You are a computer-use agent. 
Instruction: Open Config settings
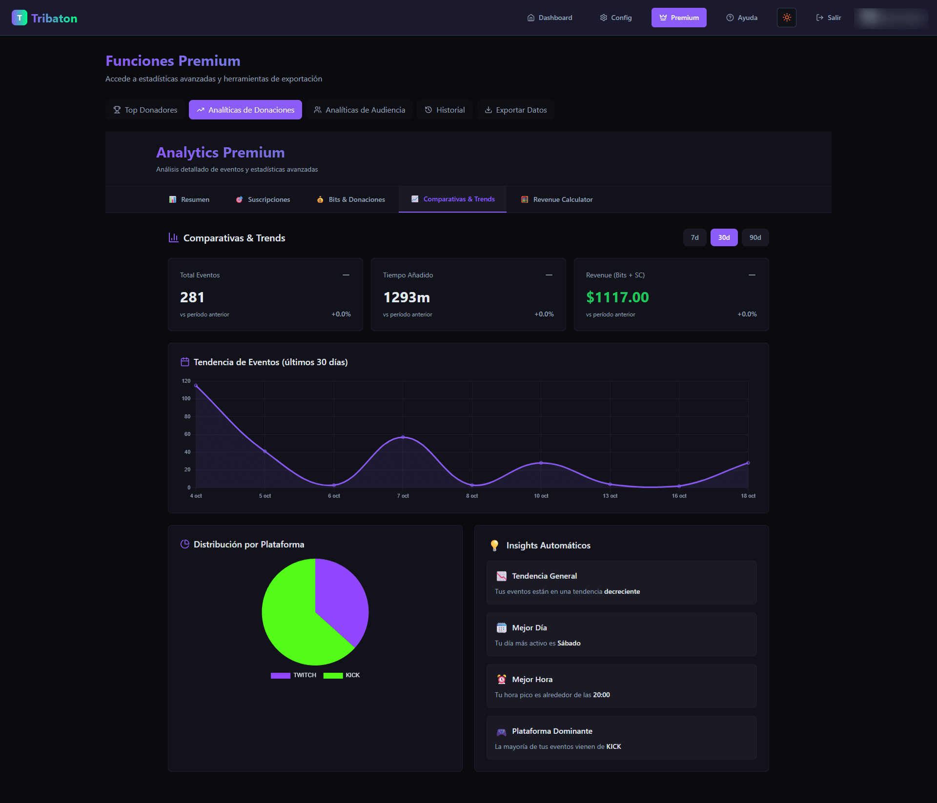[615, 18]
